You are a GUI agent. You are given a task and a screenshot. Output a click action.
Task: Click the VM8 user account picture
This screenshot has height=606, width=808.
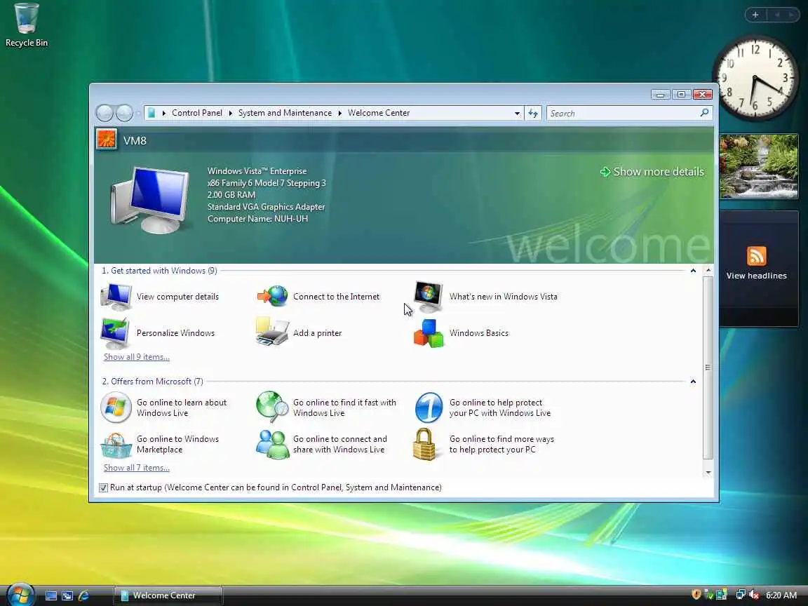(106, 139)
